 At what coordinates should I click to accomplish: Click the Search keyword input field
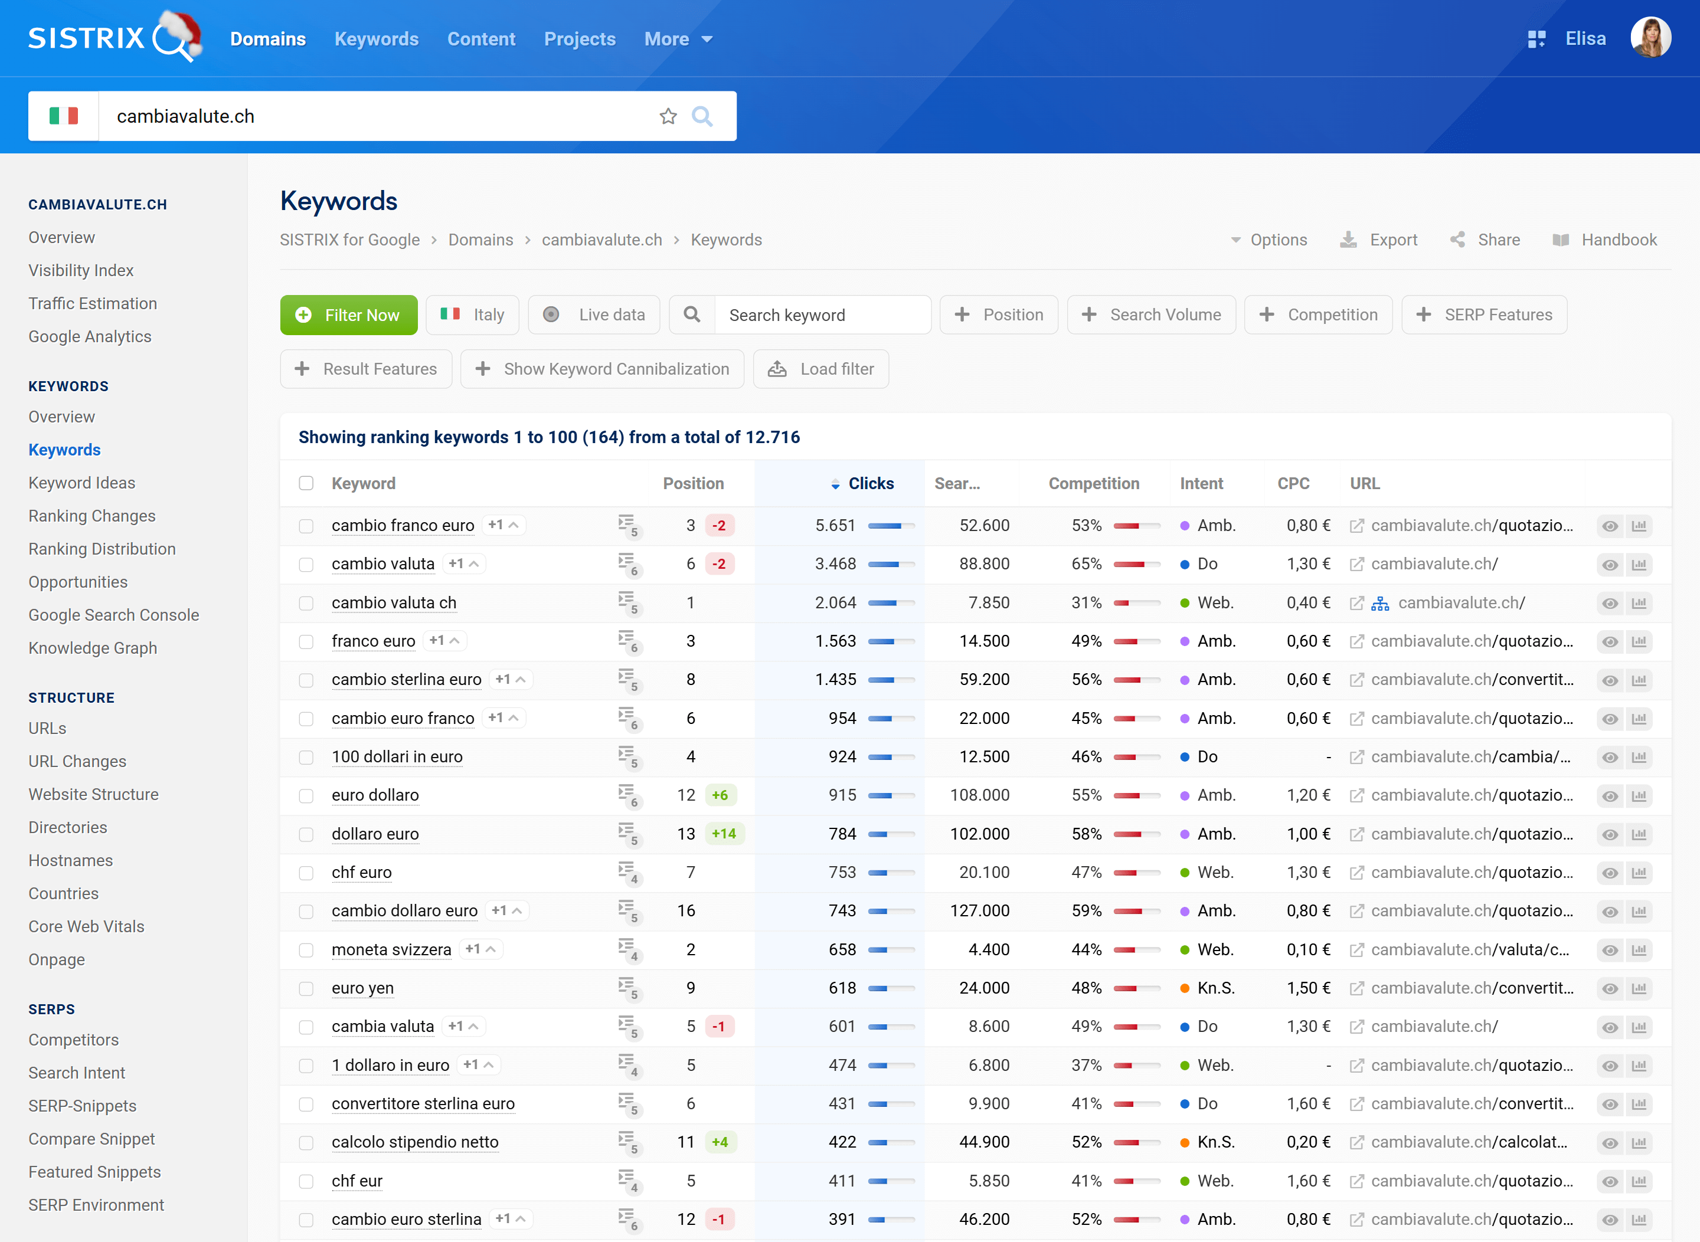[x=822, y=315]
